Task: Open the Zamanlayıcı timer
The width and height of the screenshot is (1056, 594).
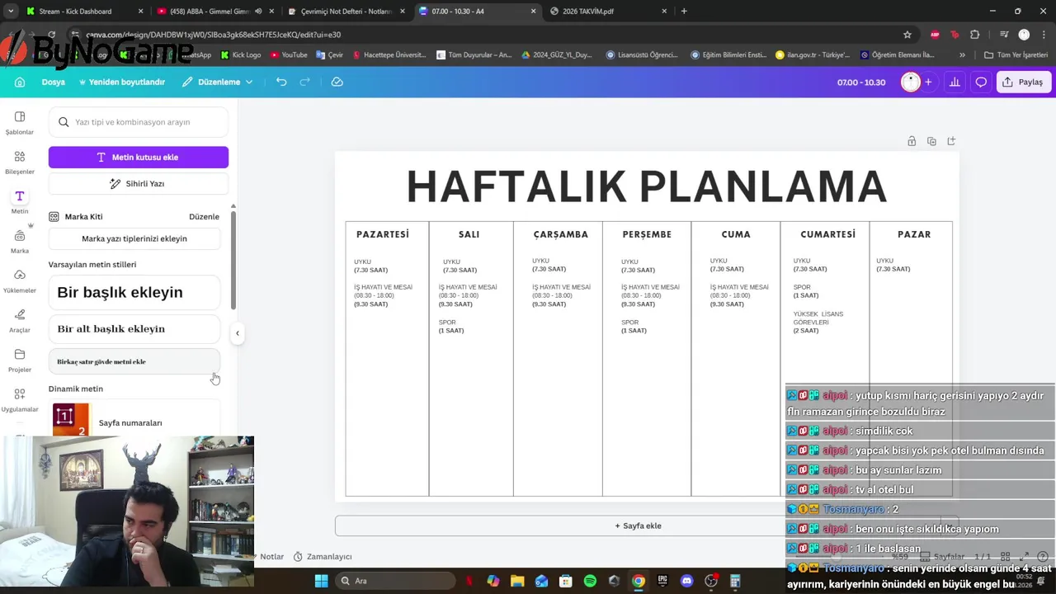Action: click(x=323, y=557)
